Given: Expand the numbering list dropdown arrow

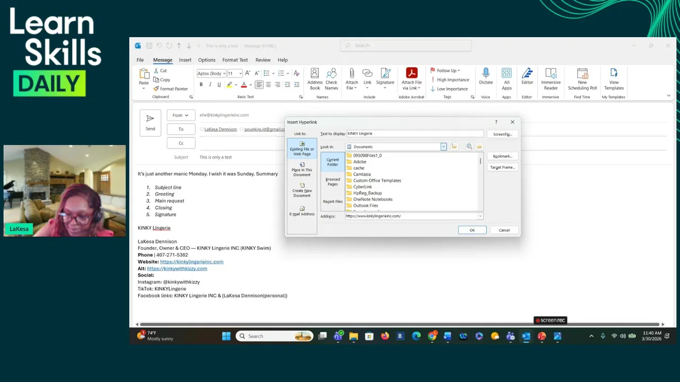Looking at the screenshot, I should tap(288, 73).
